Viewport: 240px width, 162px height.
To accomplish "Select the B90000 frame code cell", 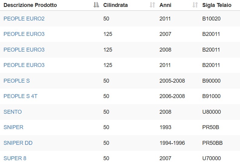I will (212, 81).
